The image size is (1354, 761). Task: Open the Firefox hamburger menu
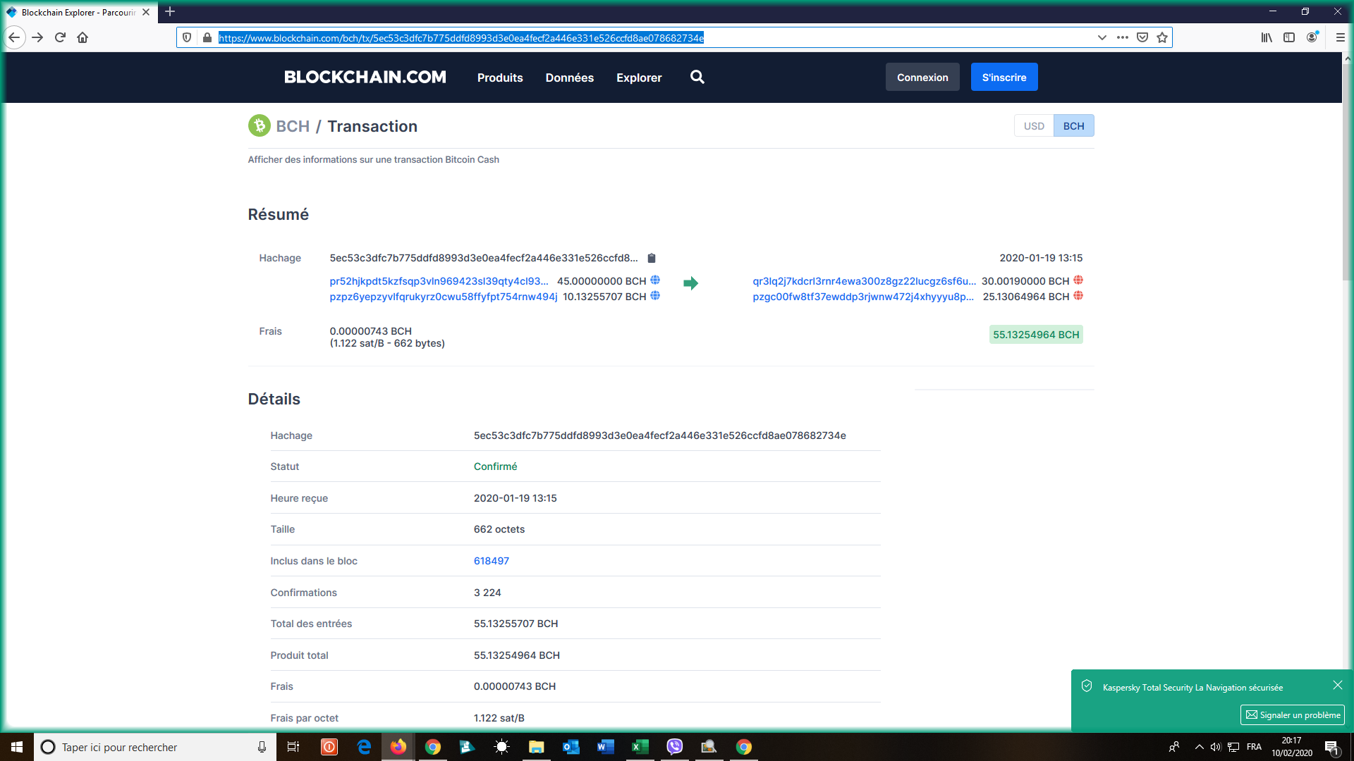click(x=1340, y=38)
